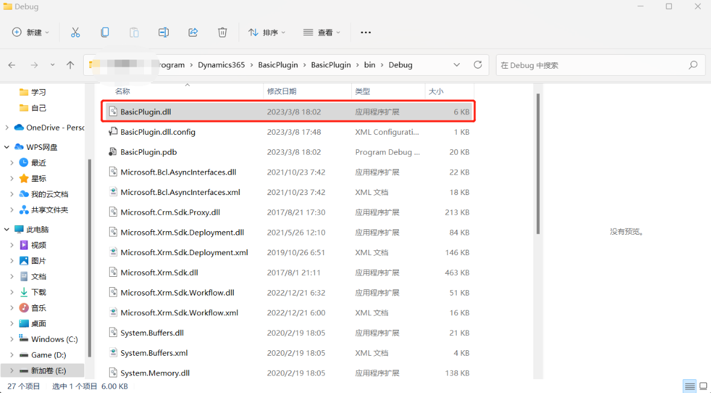
Task: Click the Cut scissors icon
Action: (75, 32)
